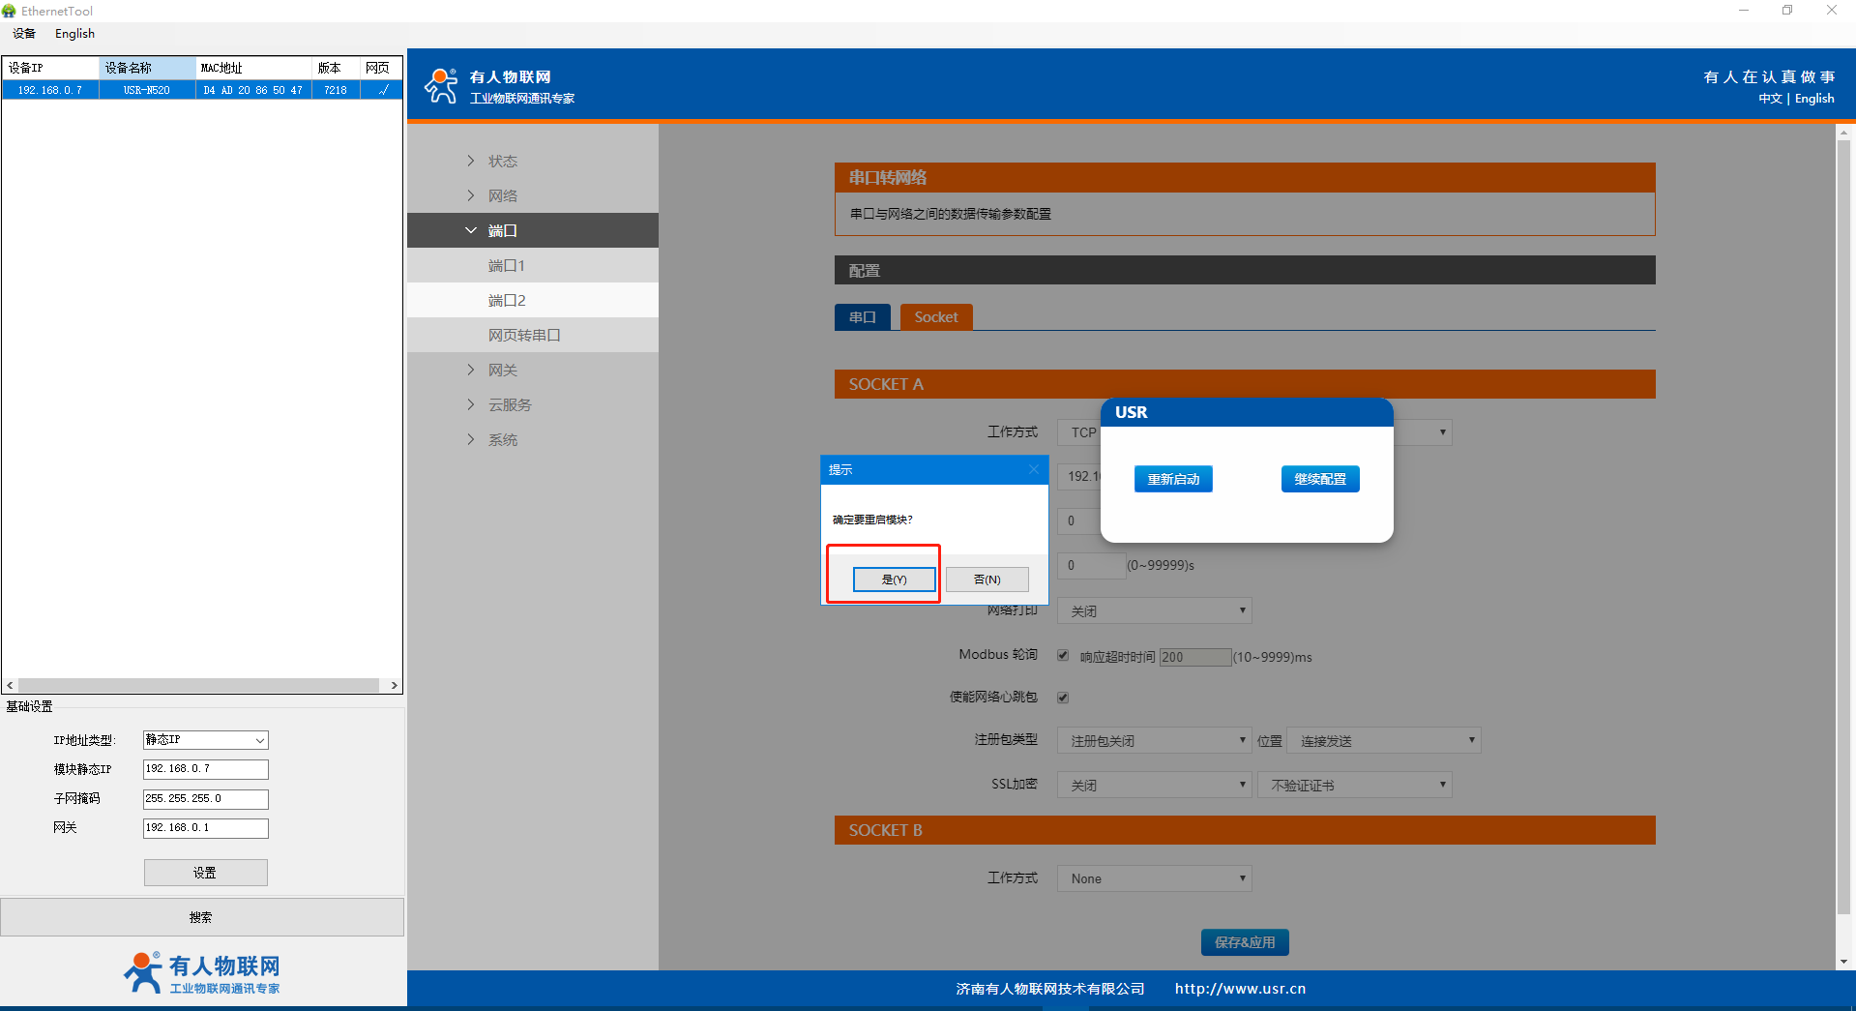This screenshot has width=1856, height=1011.
Task: Open the 设备 menu
Action: point(24,34)
